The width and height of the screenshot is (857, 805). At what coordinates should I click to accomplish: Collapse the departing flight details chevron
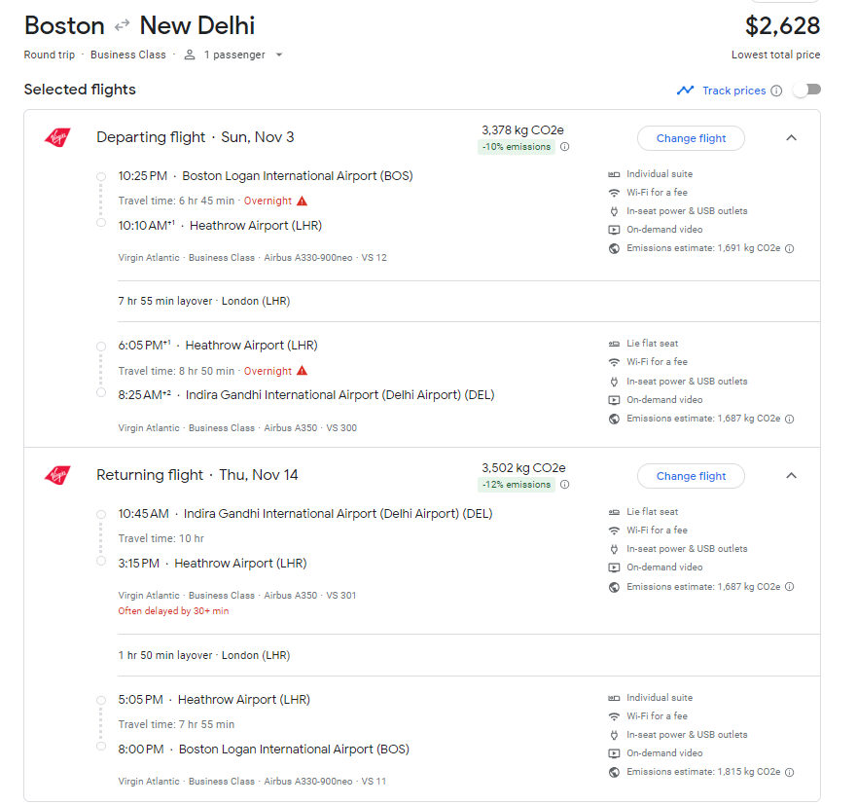point(791,137)
